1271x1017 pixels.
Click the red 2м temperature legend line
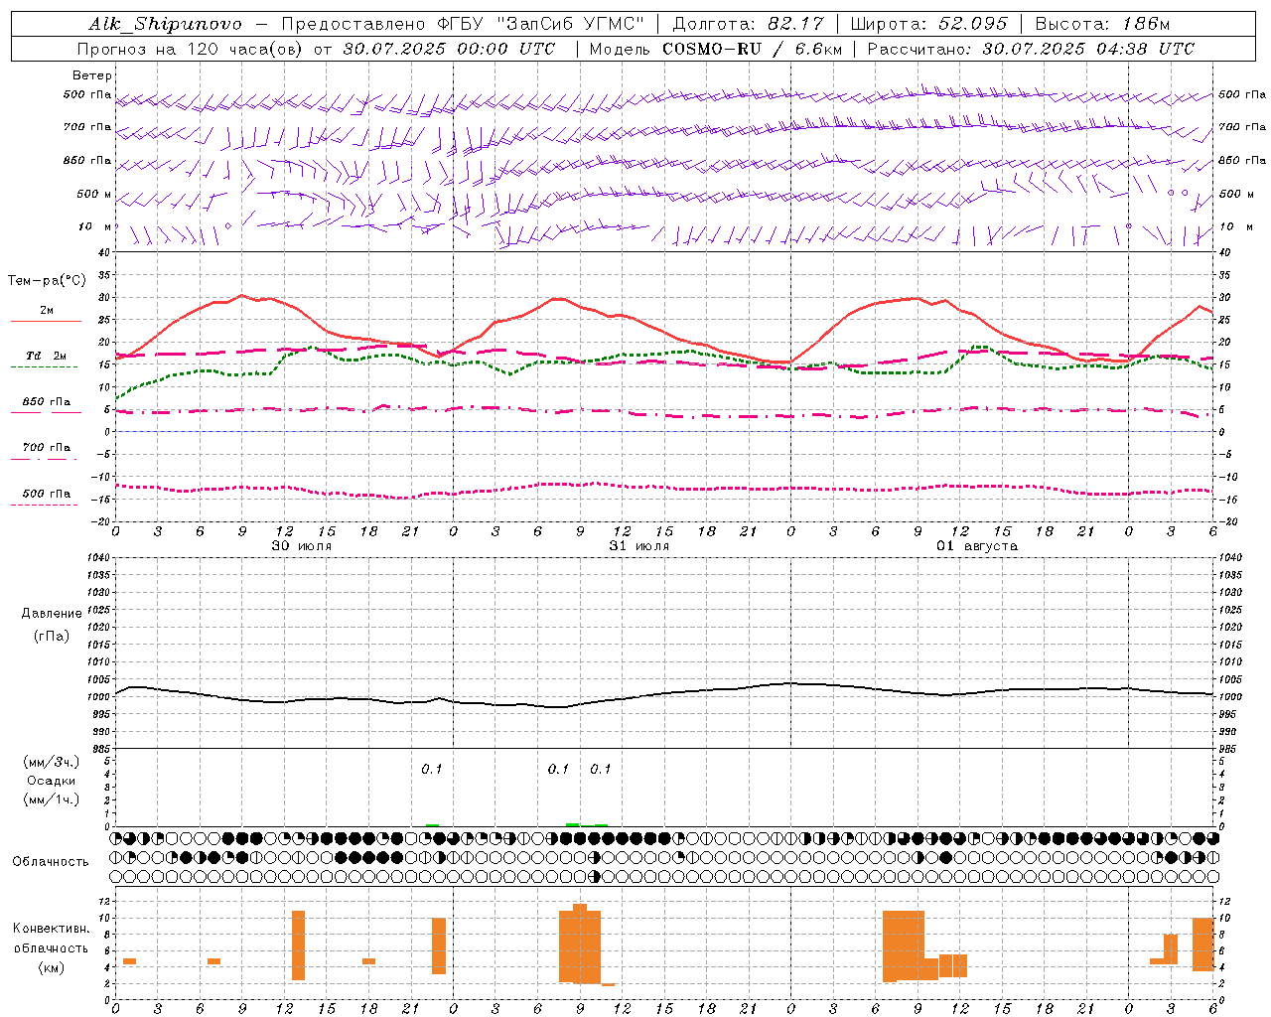(x=46, y=321)
